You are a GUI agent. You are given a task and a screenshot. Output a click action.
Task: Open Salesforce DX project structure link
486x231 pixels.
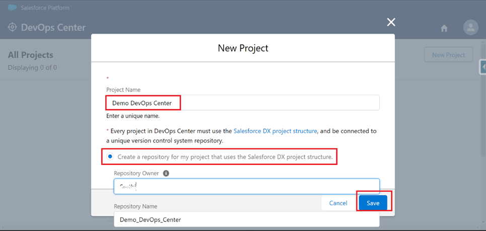(x=275, y=131)
